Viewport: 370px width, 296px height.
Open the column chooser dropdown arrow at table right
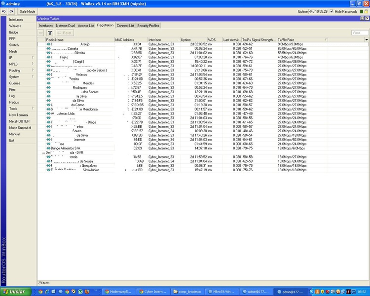(367, 39)
